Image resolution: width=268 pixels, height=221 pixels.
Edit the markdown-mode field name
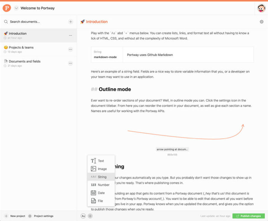click(105, 57)
